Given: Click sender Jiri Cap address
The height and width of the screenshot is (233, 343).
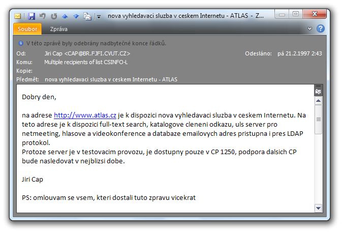Looking at the screenshot, I should 87,53.
